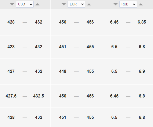153x127 pixels.
Task: Sort USD column ascending with up arrow
Action: click(x=37, y=4)
